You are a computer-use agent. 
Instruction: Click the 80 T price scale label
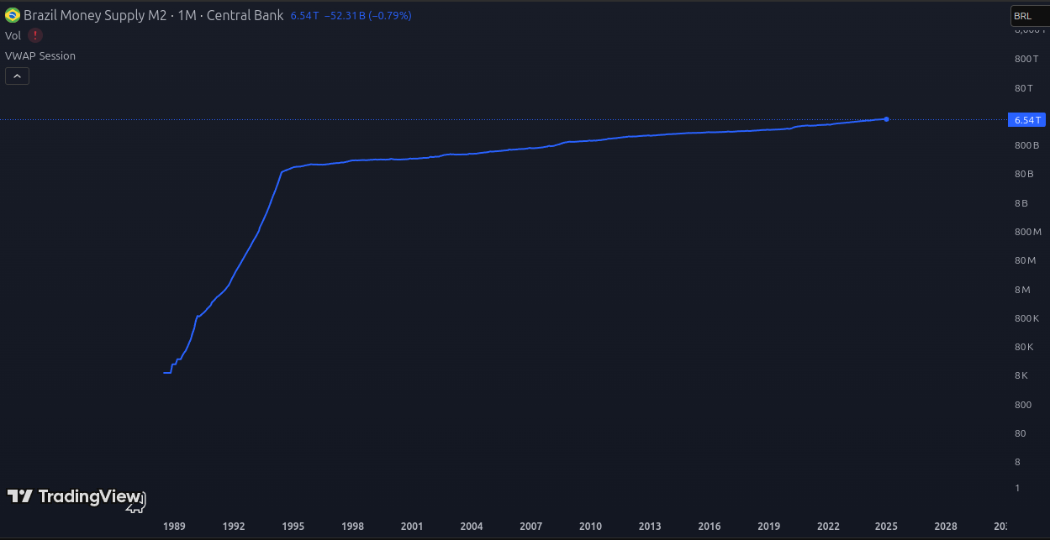click(1023, 88)
